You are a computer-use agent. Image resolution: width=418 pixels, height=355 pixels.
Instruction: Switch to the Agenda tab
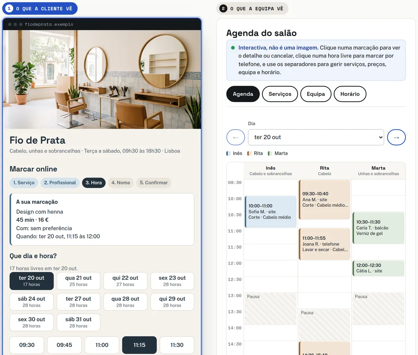[243, 94]
